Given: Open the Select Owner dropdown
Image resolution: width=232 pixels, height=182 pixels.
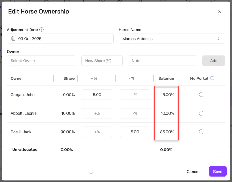Looking at the screenshot, I should 41,61.
